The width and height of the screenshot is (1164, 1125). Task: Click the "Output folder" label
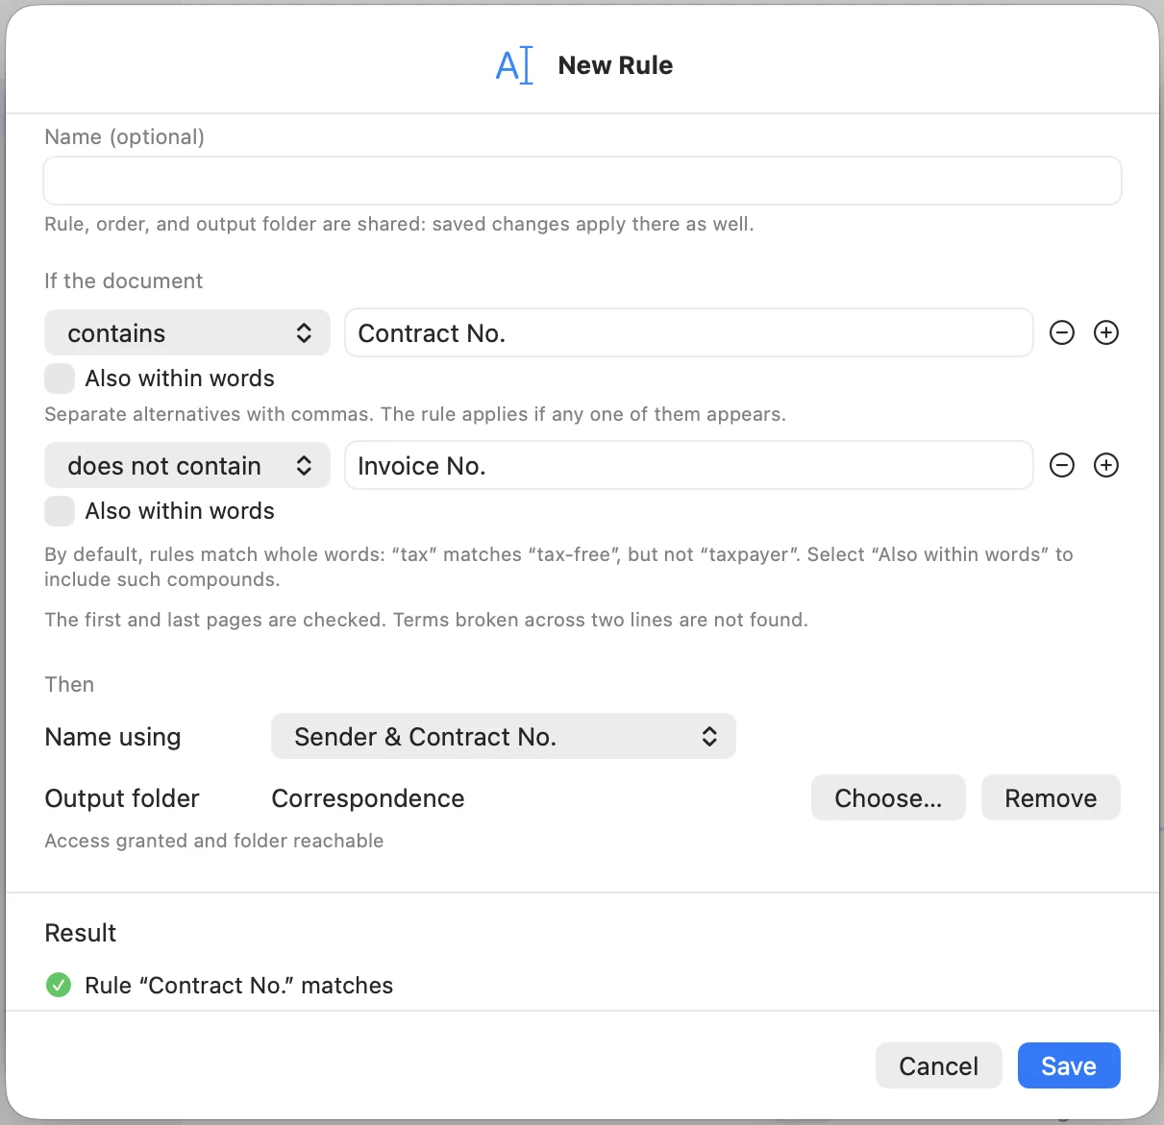pos(122,798)
